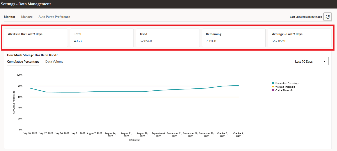The image size is (337, 151).
Task: Toggle the Critical Threshold legend swatch
Action: pos(273,90)
